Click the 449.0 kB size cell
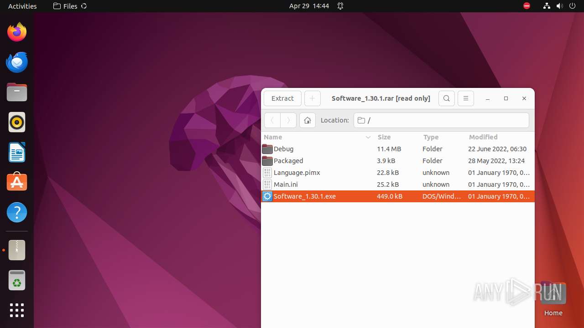The height and width of the screenshot is (328, 584). click(x=390, y=196)
